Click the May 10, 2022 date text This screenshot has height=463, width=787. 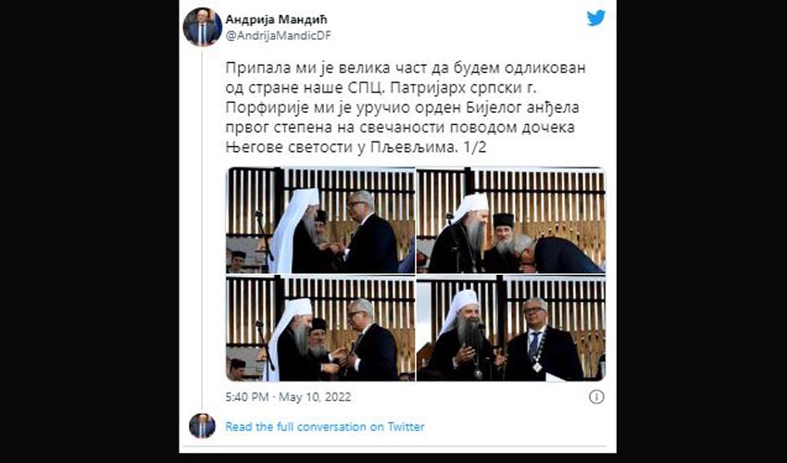point(315,397)
